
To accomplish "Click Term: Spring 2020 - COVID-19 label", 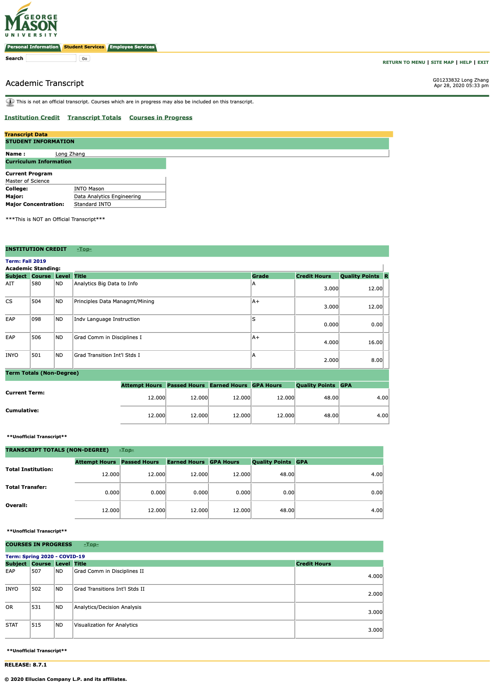I will pos(45,557).
